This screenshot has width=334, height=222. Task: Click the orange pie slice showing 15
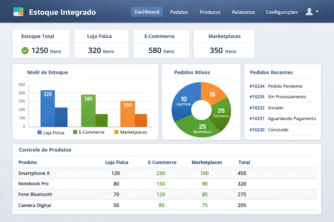coord(212,94)
